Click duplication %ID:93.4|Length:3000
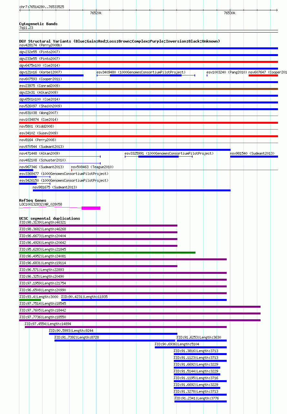The width and height of the screenshot is (287, 414). 39,297
